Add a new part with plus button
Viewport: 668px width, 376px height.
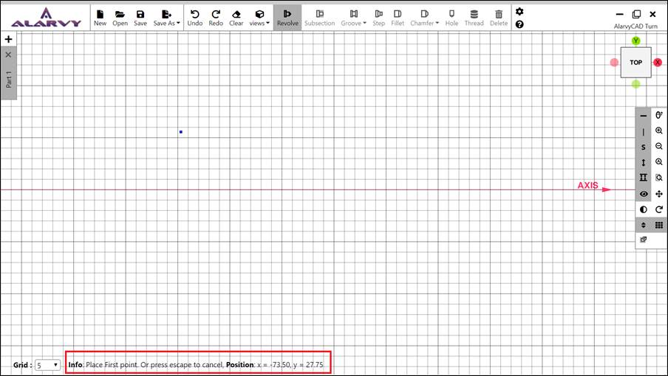[x=9, y=39]
